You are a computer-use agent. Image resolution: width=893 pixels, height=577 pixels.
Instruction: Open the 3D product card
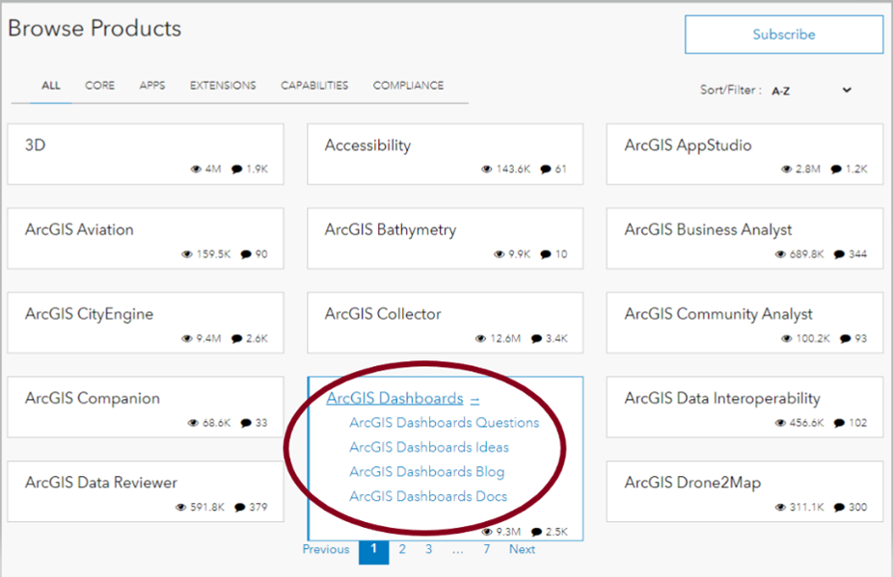click(x=146, y=154)
